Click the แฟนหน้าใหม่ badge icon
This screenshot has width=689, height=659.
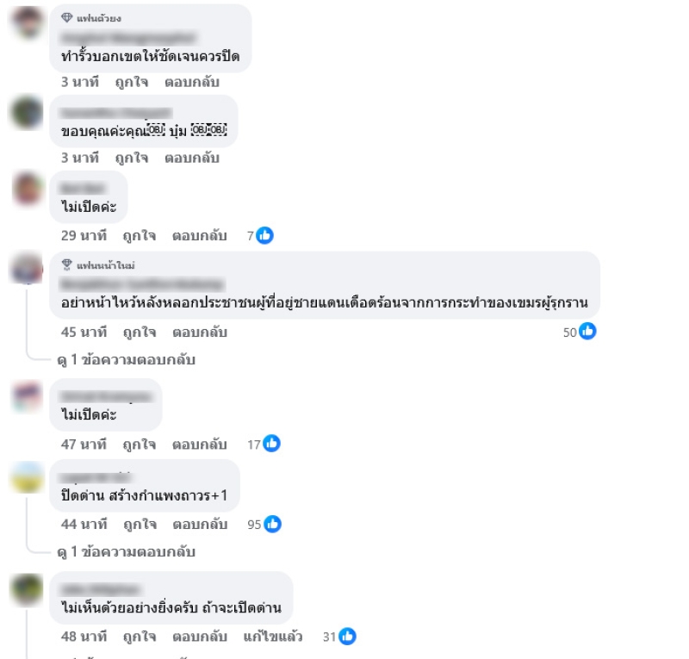(x=67, y=264)
